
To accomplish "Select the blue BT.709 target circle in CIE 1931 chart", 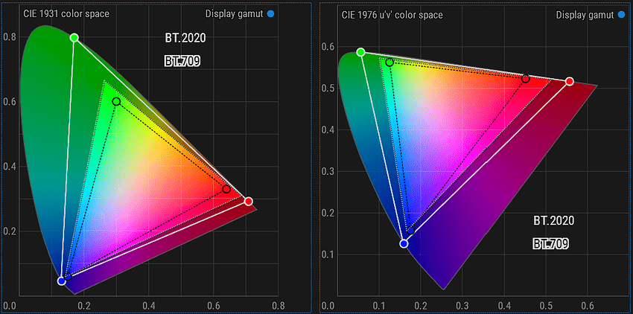I will coord(68,277).
